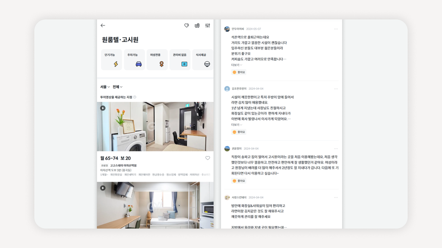
Task: Open avatar of 권율점이 reviewer
Action: coord(227,148)
